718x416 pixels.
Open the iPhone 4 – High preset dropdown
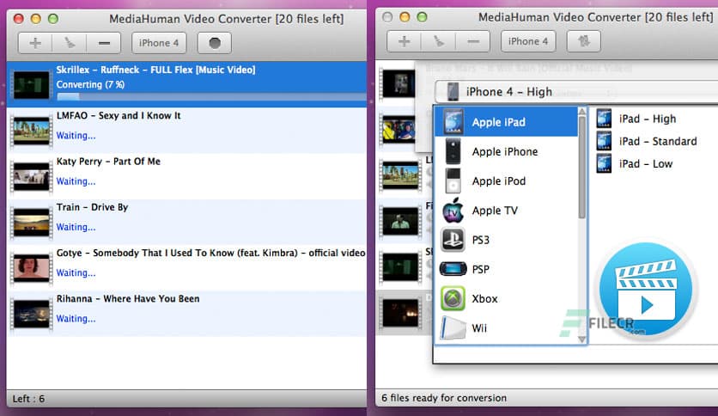point(576,92)
